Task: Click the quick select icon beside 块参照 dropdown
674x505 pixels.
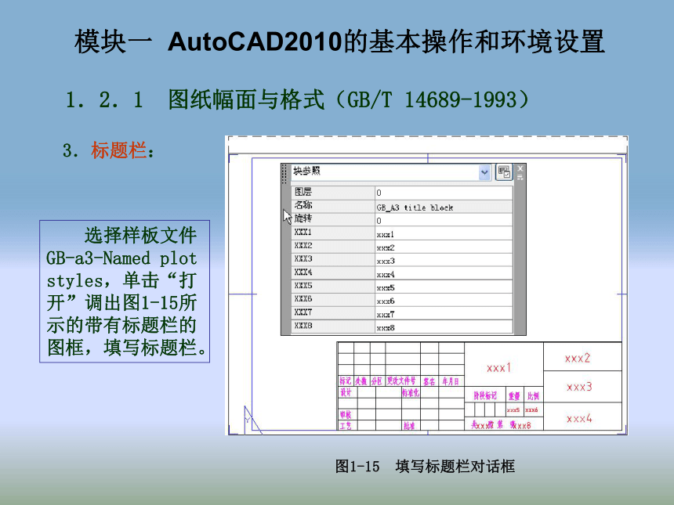Action: click(x=504, y=172)
